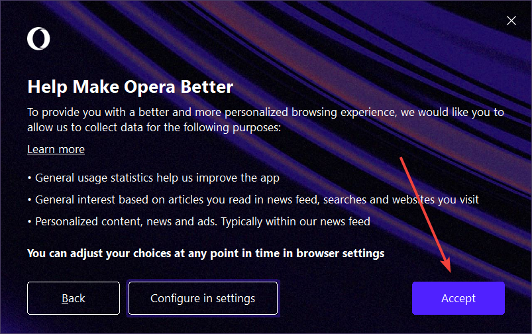Viewport: 532px width, 334px height.
Task: Open the Learn more link
Action: tap(56, 149)
